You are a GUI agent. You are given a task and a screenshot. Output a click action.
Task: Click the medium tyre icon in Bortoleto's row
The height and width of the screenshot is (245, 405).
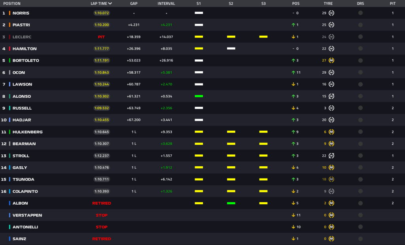(x=331, y=61)
